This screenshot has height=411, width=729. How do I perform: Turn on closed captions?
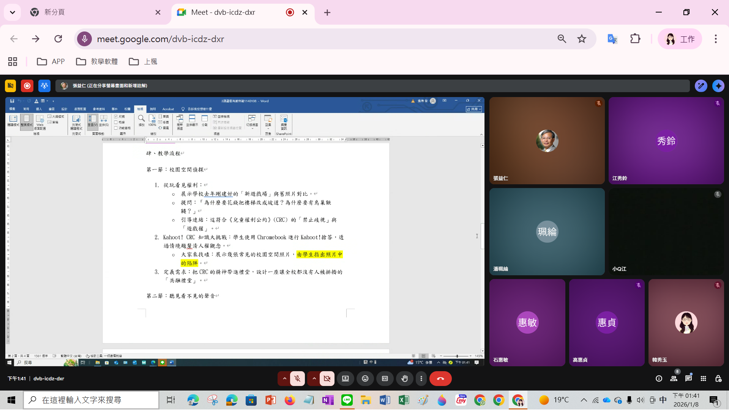pos(385,379)
